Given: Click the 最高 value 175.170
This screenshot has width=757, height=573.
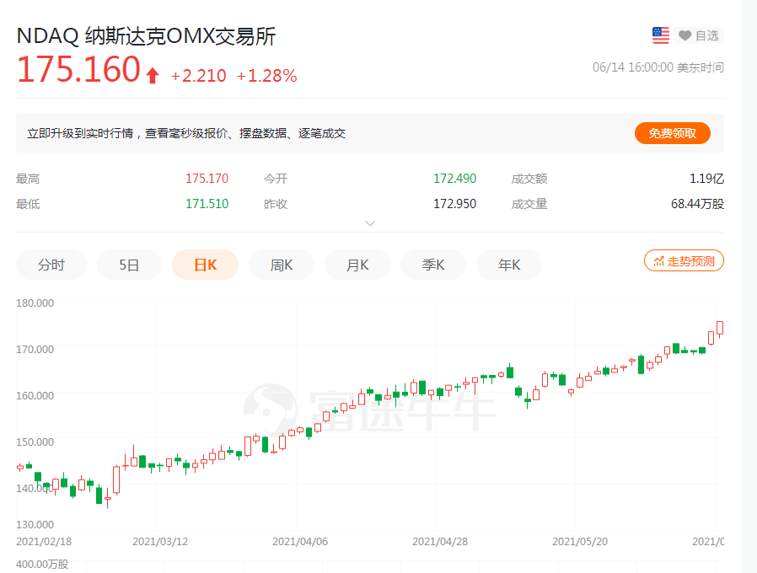Looking at the screenshot, I should [x=207, y=179].
